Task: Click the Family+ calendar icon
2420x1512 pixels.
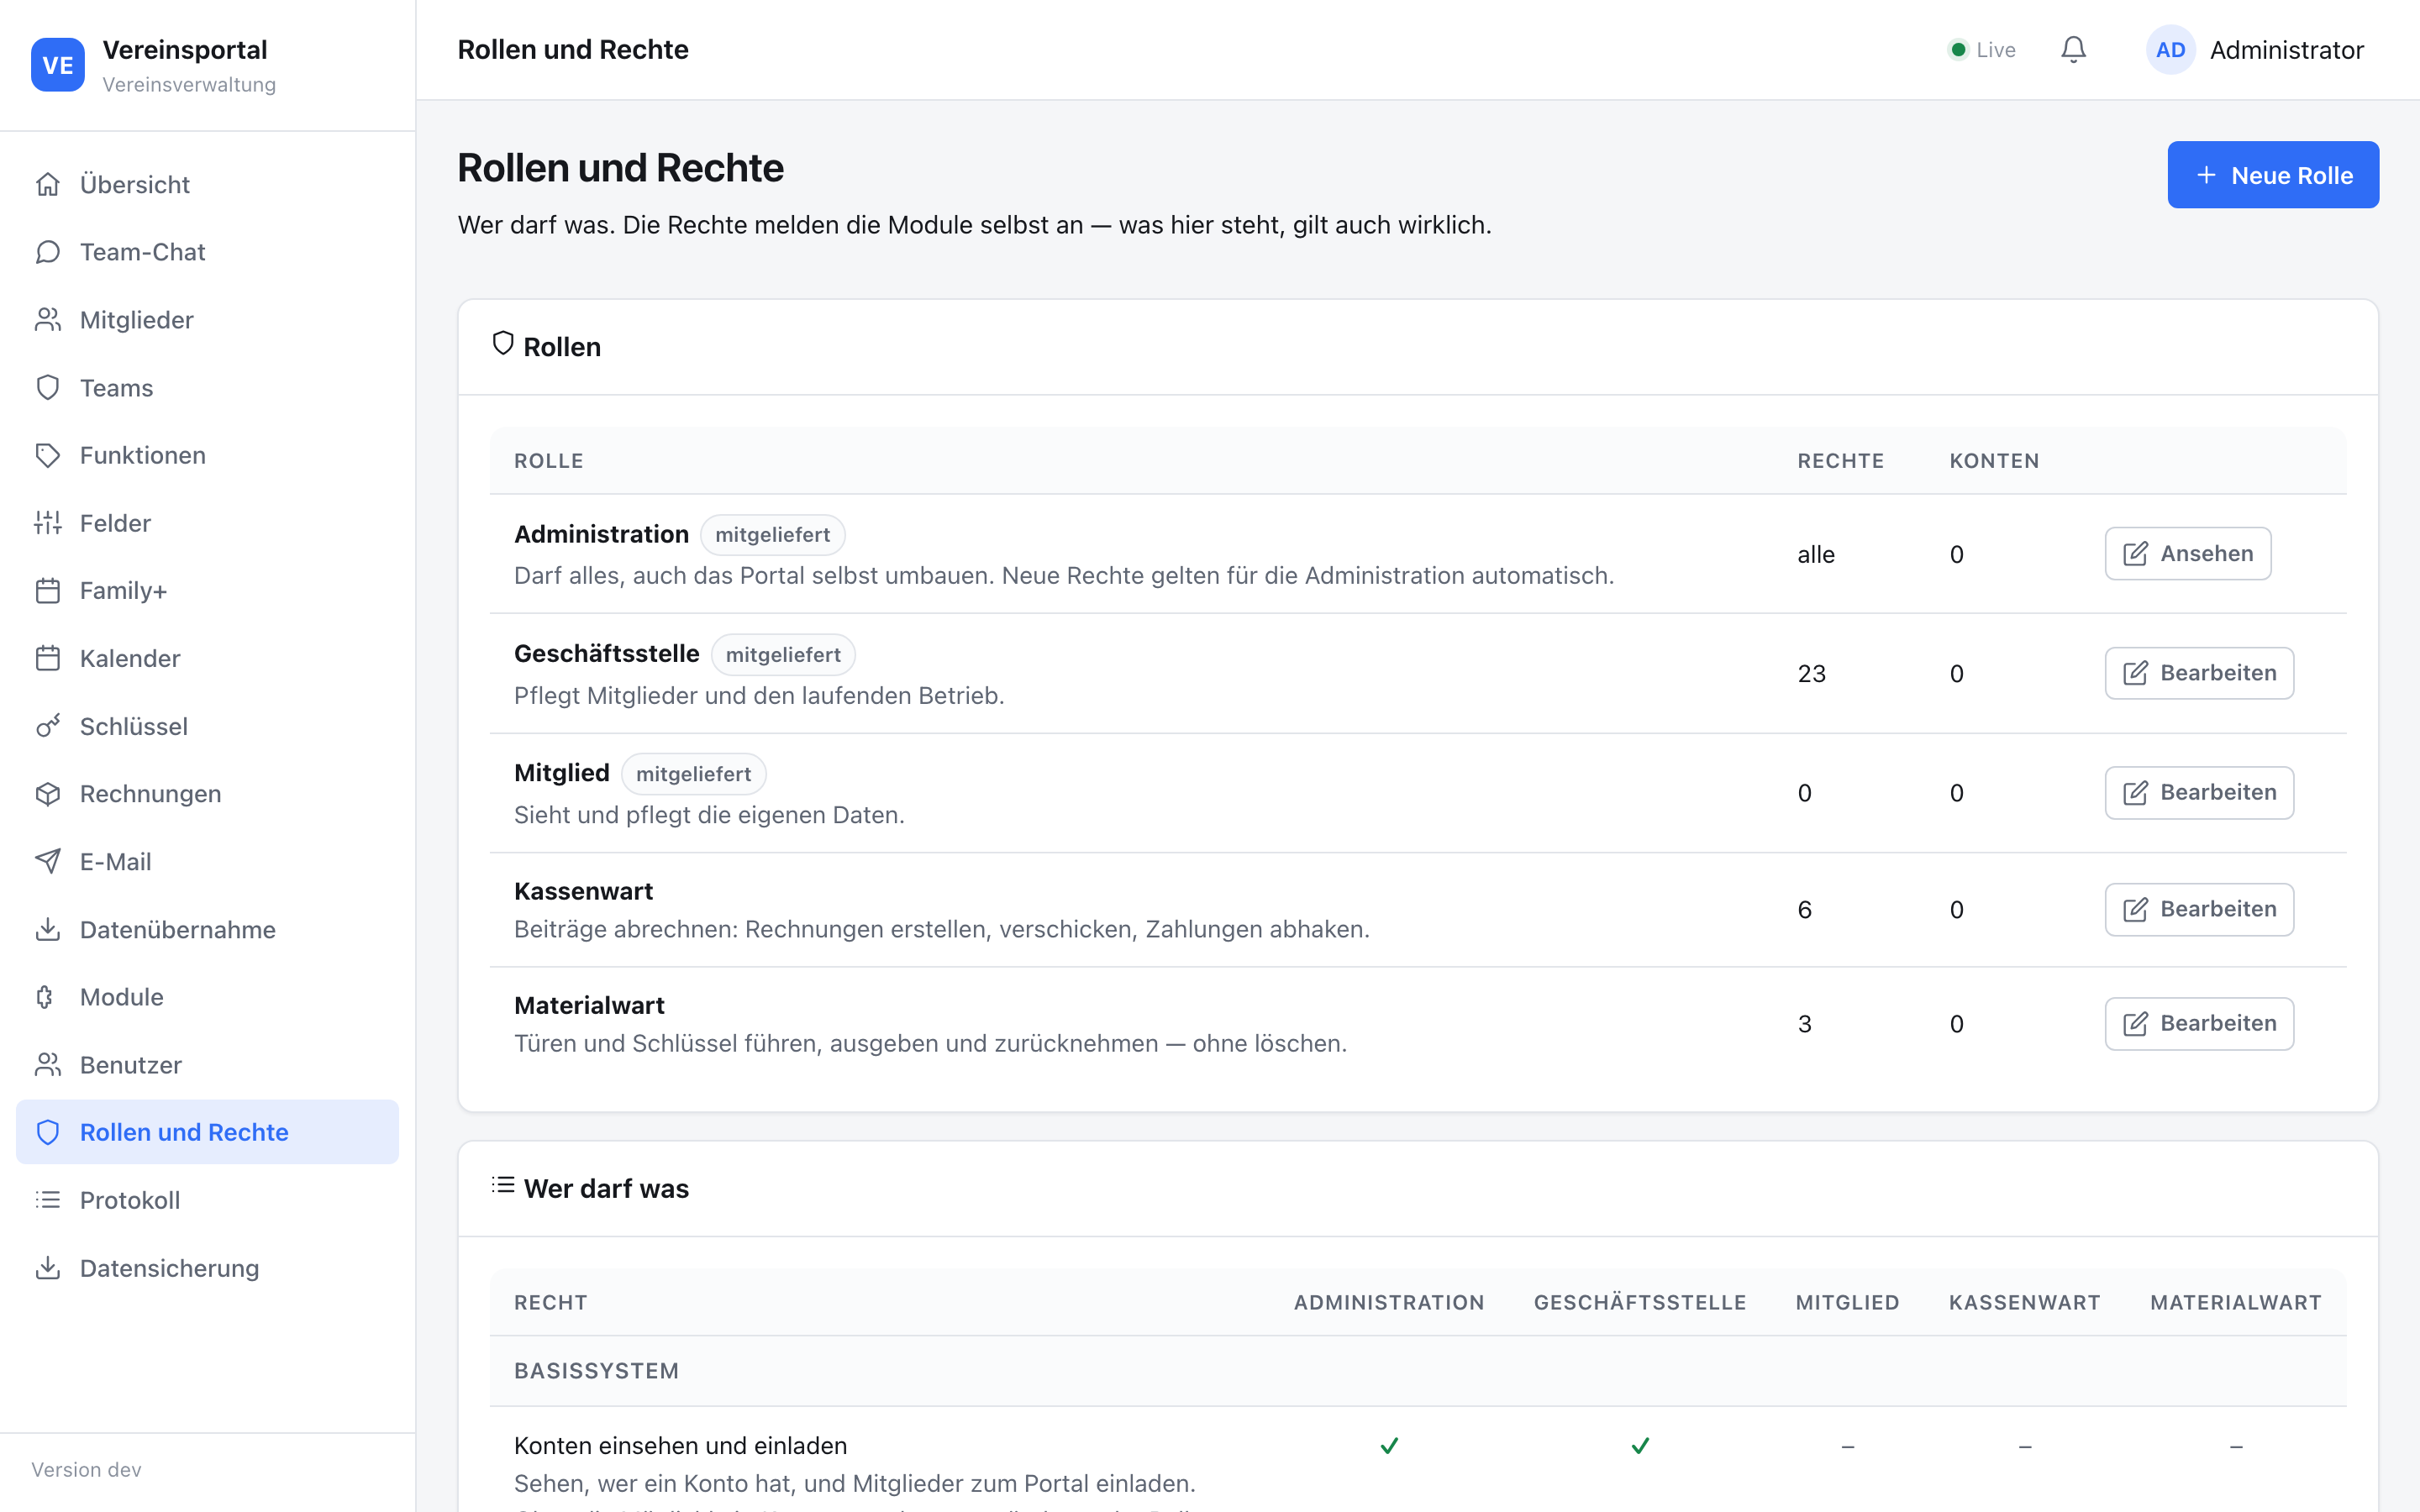Action: pos(48,591)
